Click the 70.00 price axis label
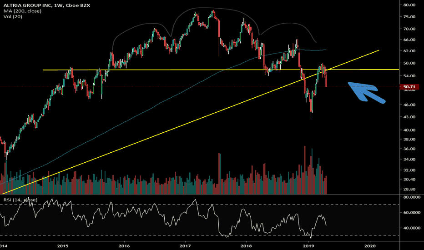 (x=409, y=29)
